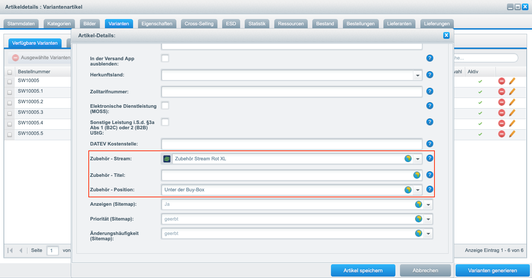Image resolution: width=532 pixels, height=278 pixels.
Task: Edit variant SW10005 with pencil icon
Action: click(x=512, y=81)
